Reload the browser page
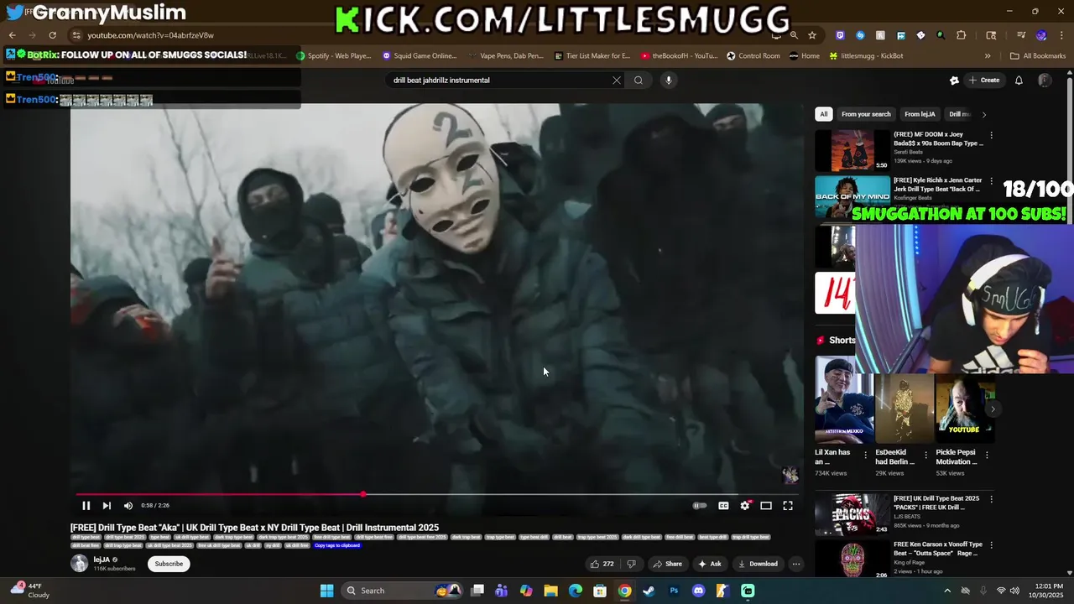This screenshot has width=1074, height=604. click(x=52, y=35)
